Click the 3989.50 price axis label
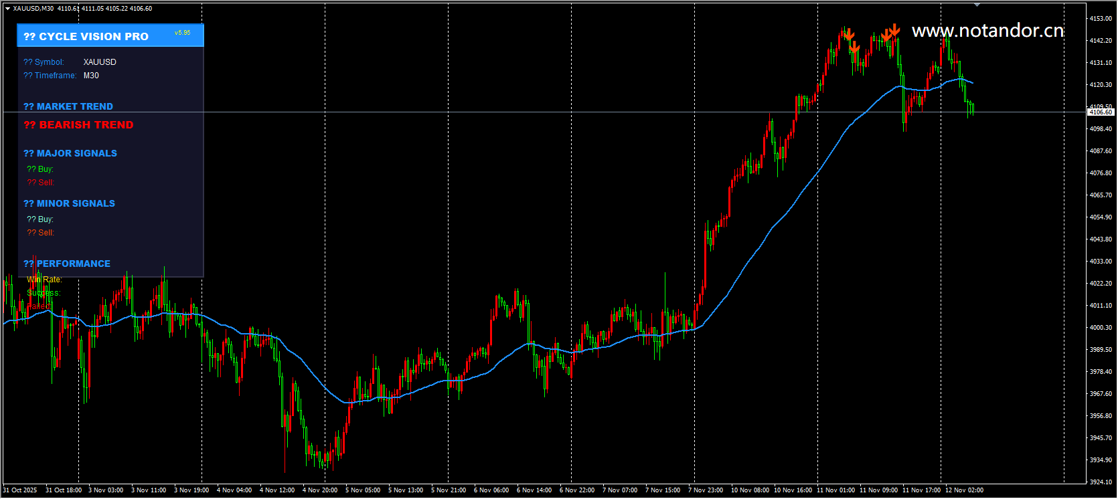This screenshot has height=499, width=1118. [x=1101, y=350]
